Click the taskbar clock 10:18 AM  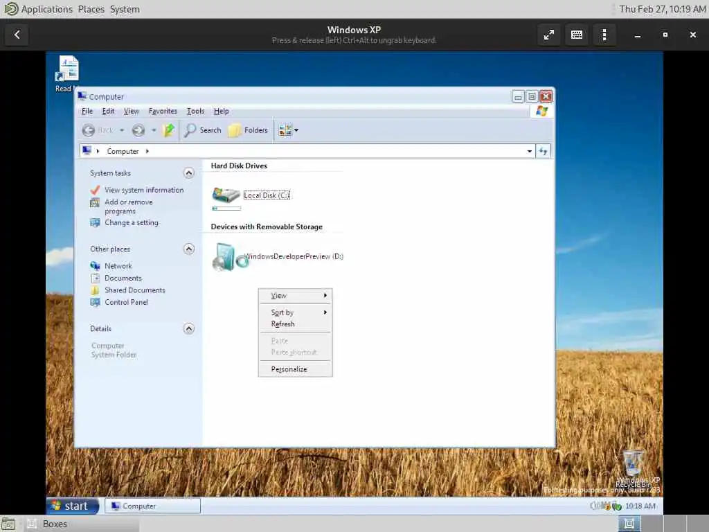(640, 506)
